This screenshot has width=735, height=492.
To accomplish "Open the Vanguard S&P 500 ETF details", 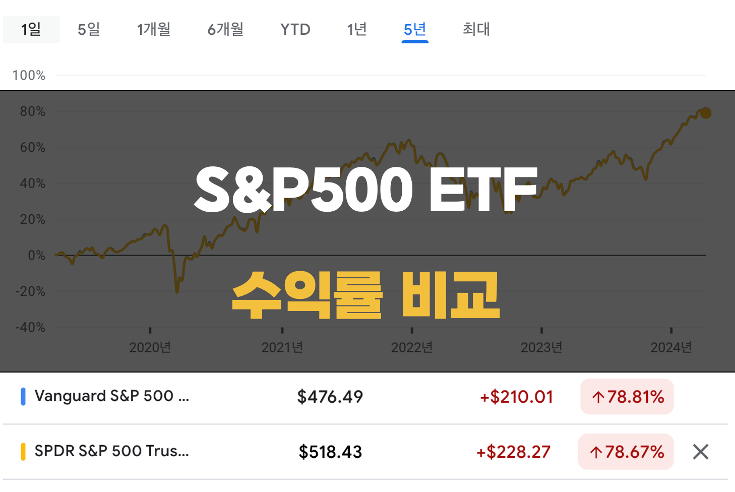I will point(111,397).
